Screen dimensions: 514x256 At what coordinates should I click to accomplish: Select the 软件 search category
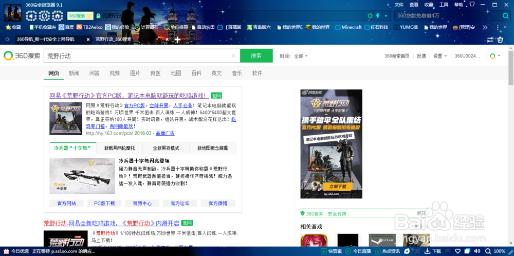coord(258,73)
